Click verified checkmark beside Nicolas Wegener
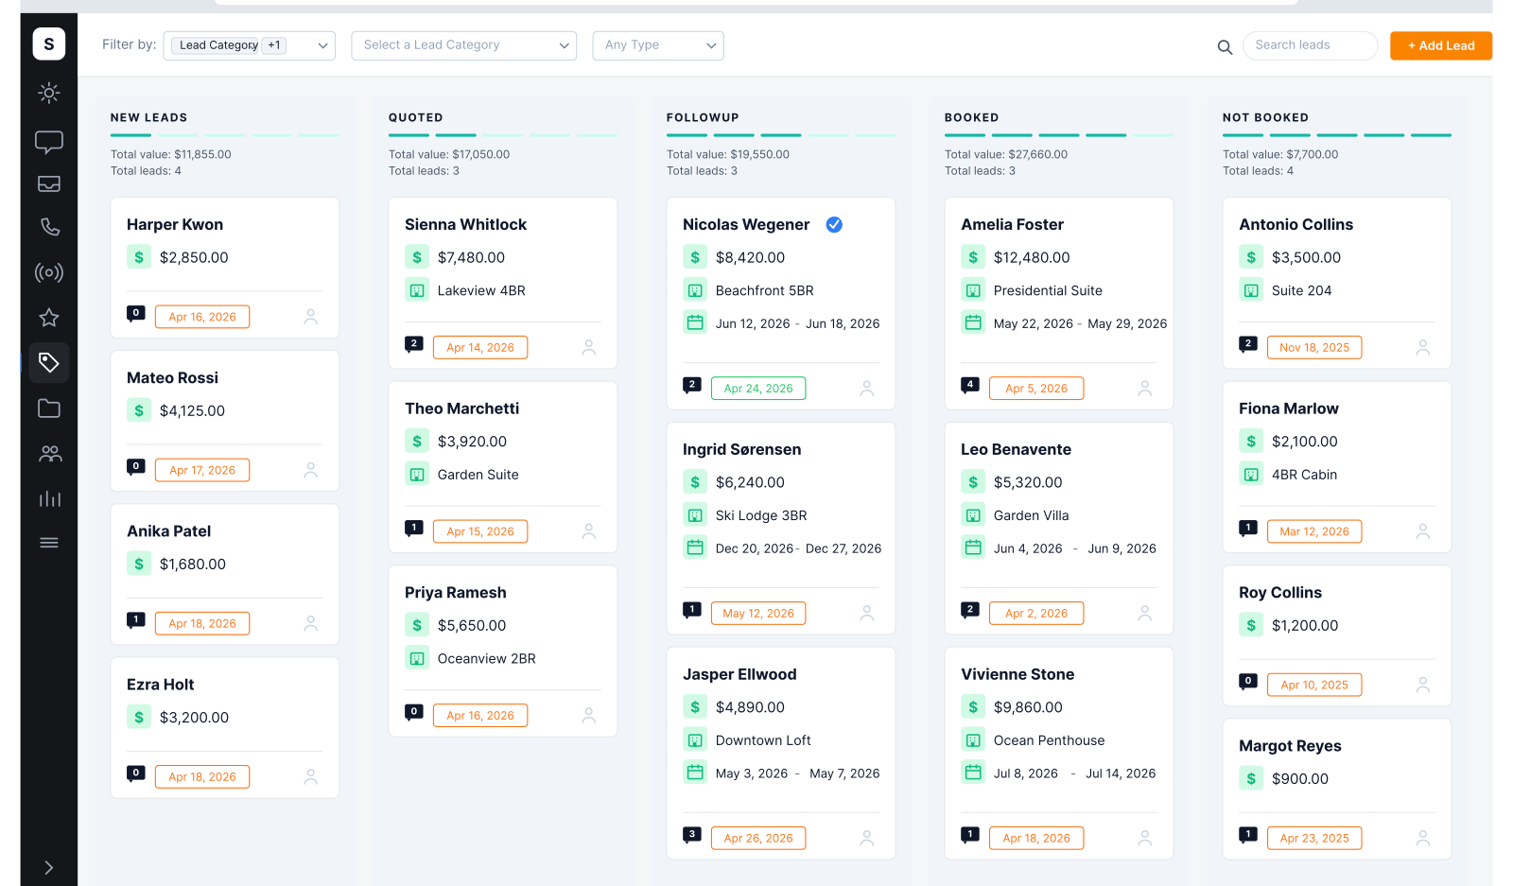Image resolution: width=1513 pixels, height=886 pixels. tap(834, 224)
